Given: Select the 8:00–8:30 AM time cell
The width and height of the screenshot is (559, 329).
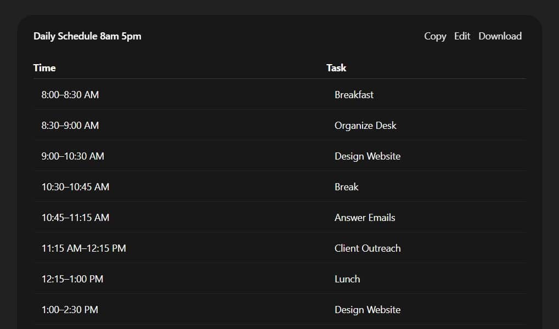Looking at the screenshot, I should (70, 95).
